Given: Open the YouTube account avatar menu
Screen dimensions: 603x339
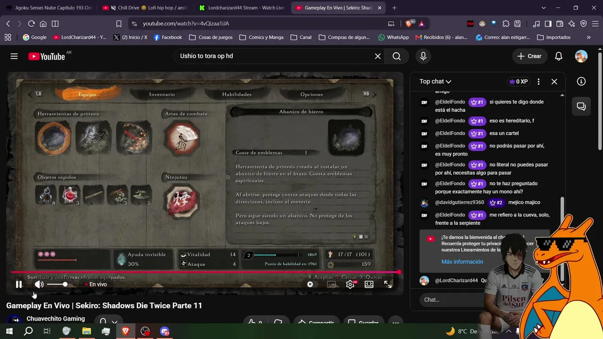Looking at the screenshot, I should (581, 56).
